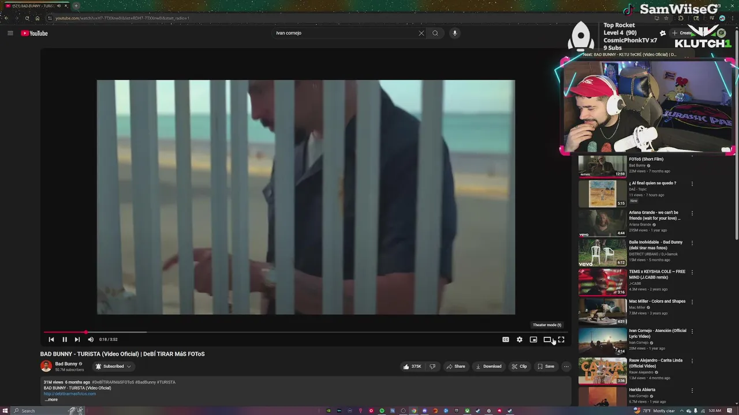This screenshot has height=415, width=739.
Task: Open the taskbar clock showing 5:20 AM
Action: (715, 410)
